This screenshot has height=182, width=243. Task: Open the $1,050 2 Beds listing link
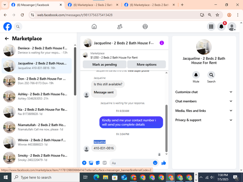(114, 57)
